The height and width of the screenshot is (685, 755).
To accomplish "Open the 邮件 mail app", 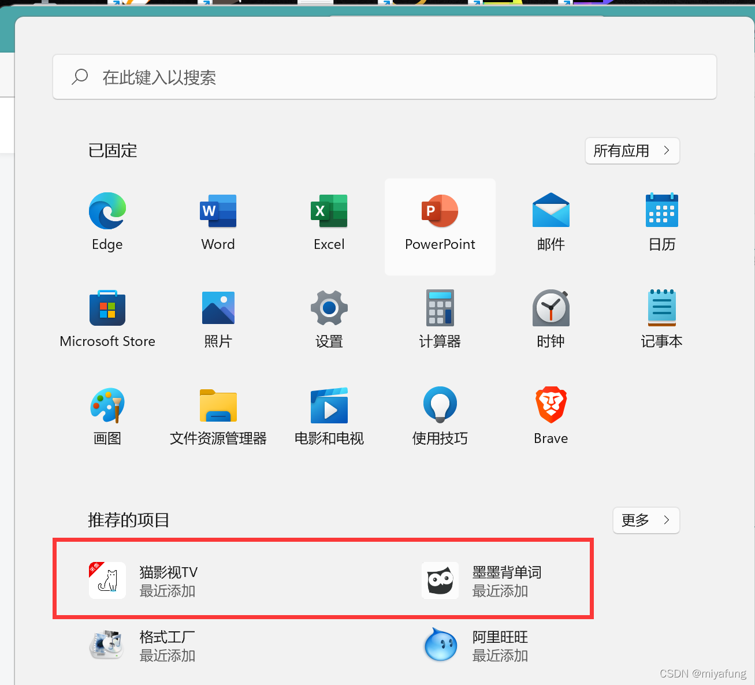I will [x=551, y=210].
